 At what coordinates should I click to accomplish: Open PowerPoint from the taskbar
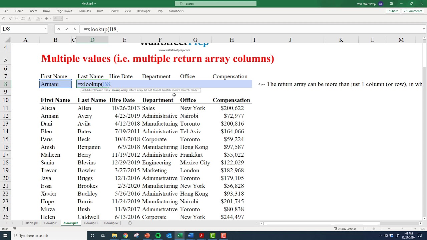tap(147, 236)
